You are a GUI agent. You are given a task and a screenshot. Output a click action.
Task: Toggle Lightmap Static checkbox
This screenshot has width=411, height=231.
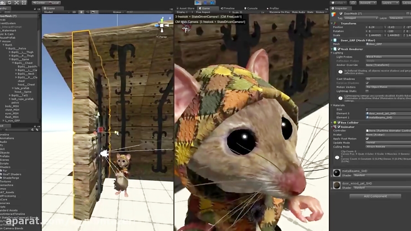point(367,91)
